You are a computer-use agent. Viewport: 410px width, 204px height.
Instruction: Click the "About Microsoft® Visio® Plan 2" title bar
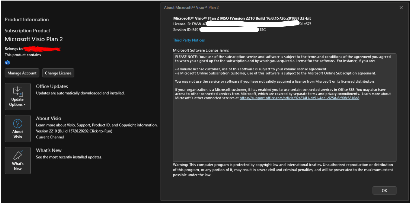[x=191, y=8]
